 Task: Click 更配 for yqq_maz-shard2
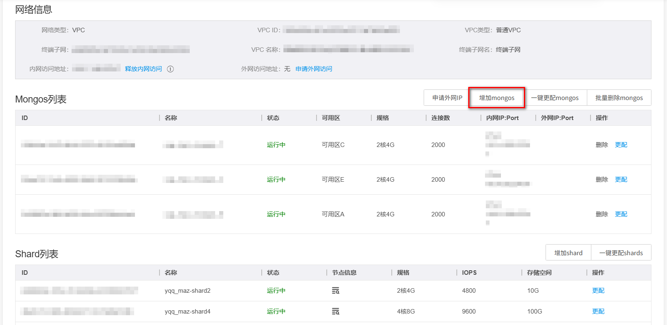[x=598, y=291]
